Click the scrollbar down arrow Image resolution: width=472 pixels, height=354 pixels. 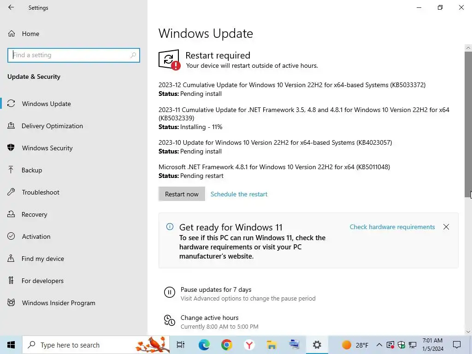click(x=468, y=332)
